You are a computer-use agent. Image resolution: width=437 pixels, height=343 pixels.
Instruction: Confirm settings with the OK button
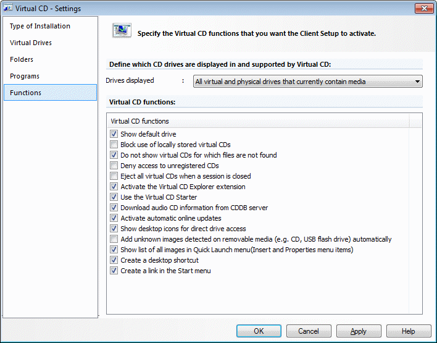(x=259, y=331)
